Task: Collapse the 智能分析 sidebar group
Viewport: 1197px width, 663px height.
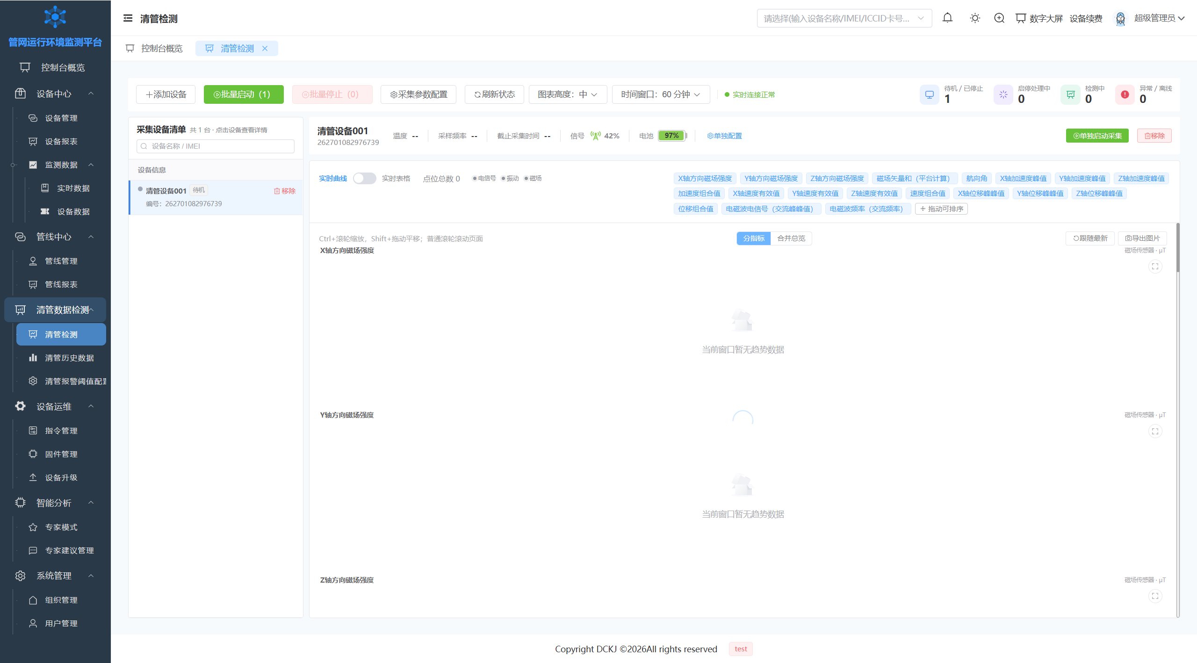Action: tap(55, 503)
